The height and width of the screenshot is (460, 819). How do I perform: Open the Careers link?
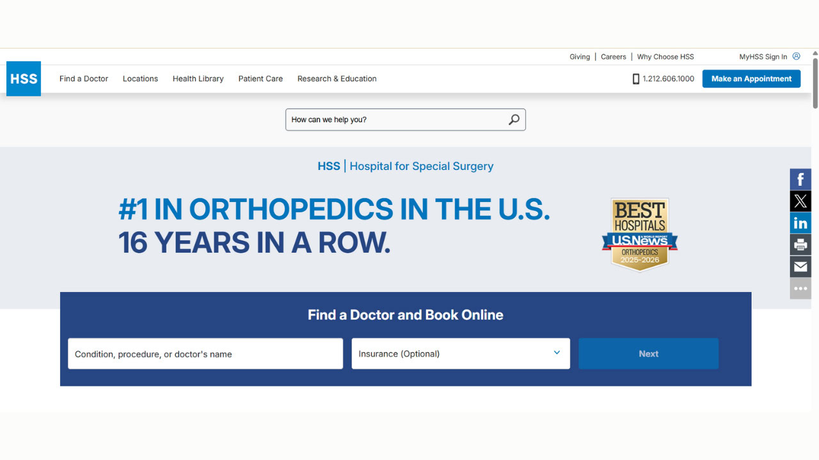click(x=613, y=56)
